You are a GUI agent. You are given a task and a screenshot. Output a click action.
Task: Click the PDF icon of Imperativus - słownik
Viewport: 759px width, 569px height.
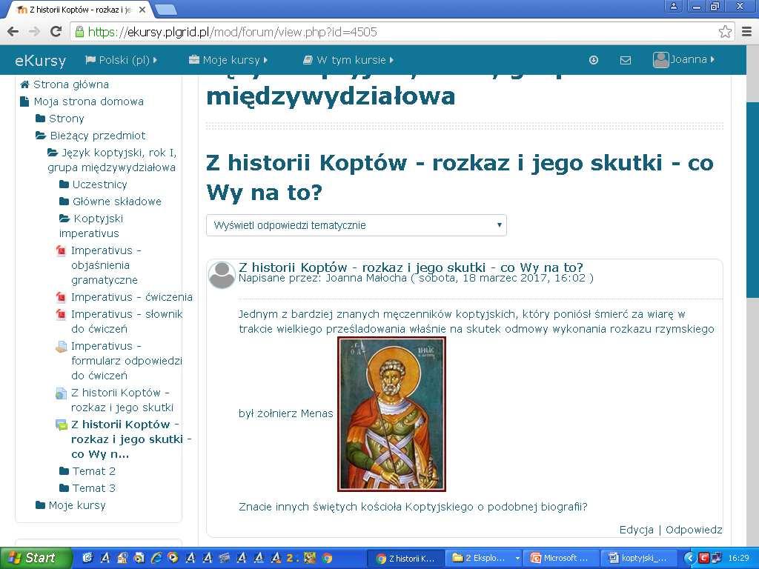[61, 314]
